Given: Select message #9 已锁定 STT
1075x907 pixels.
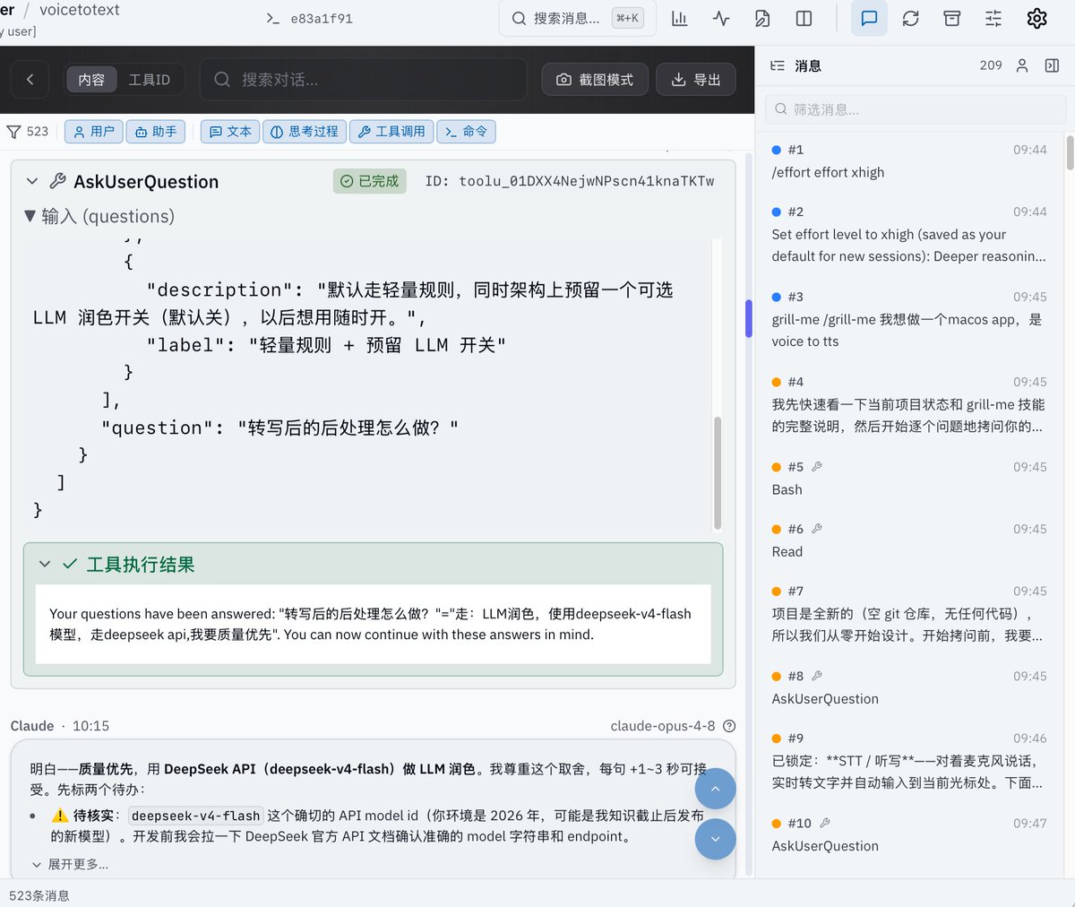Looking at the screenshot, I should tap(909, 762).
